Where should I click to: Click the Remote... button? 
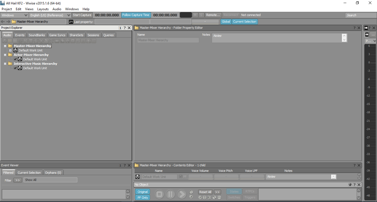pyautogui.click(x=213, y=15)
